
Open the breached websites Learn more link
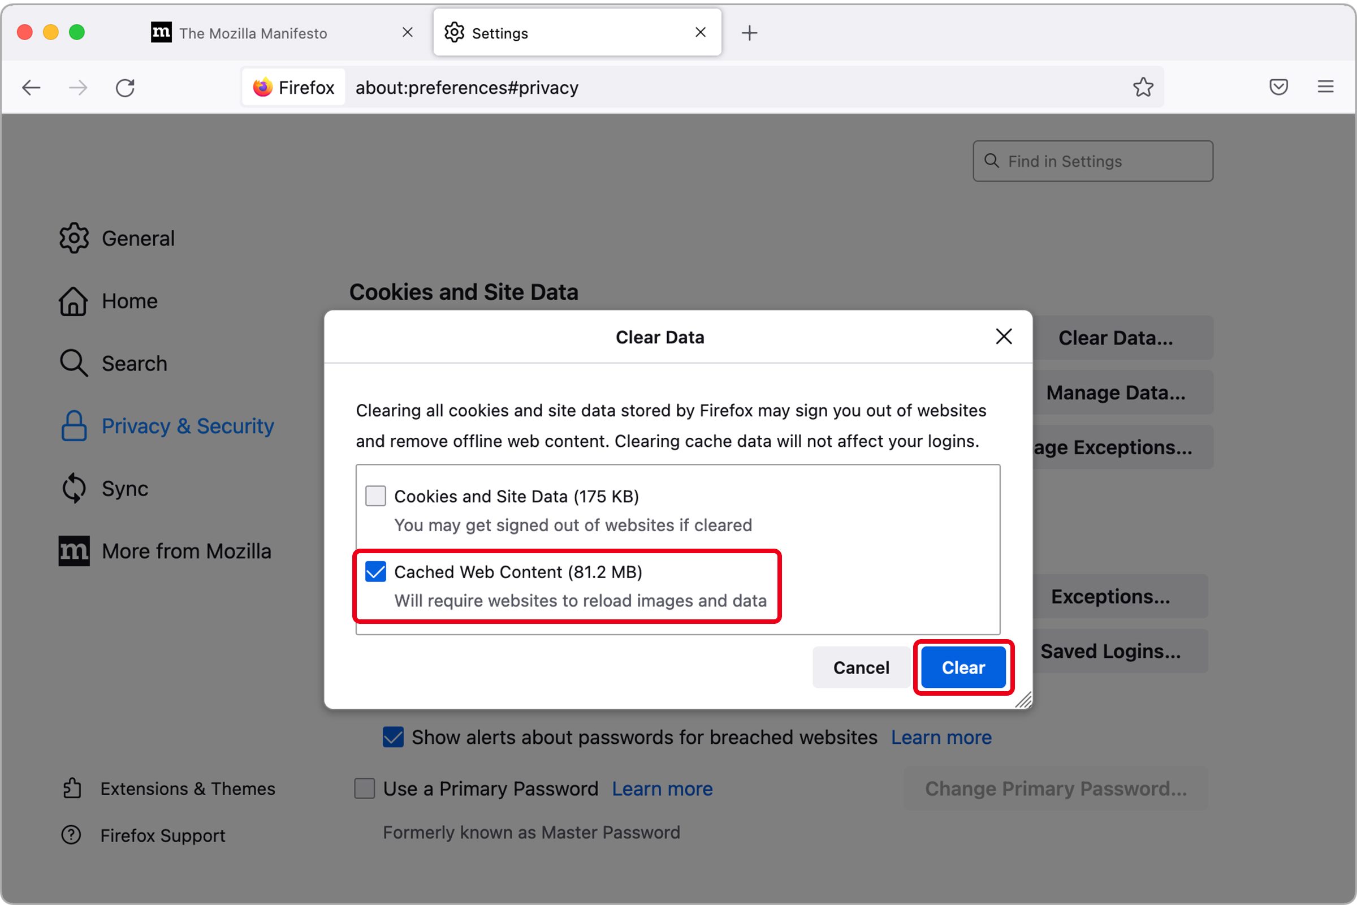pyautogui.click(x=941, y=737)
